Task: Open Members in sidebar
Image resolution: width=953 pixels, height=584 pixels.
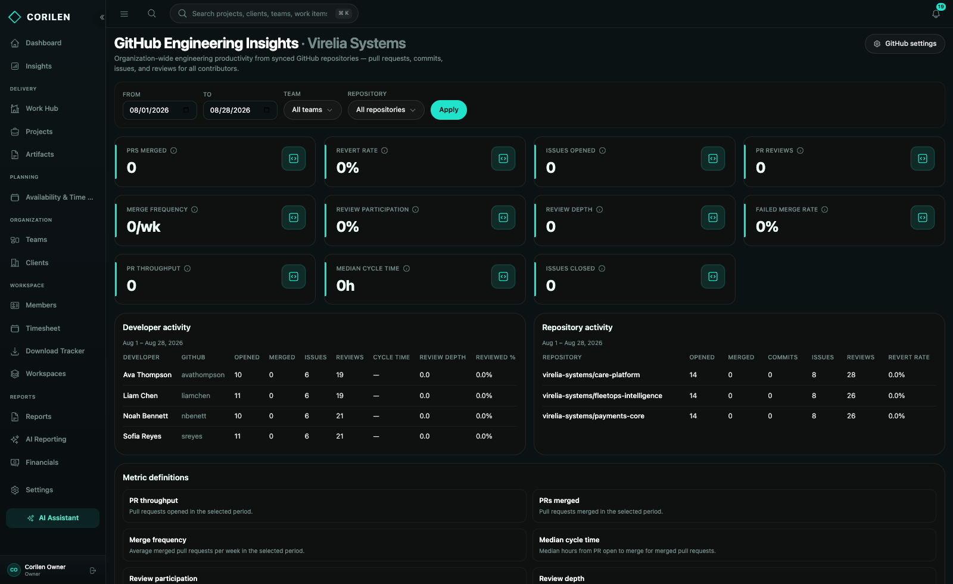Action: tap(52, 305)
